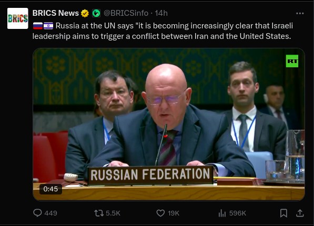314x226 pixels.
Task: Like the post via heart icon
Action: [160, 213]
